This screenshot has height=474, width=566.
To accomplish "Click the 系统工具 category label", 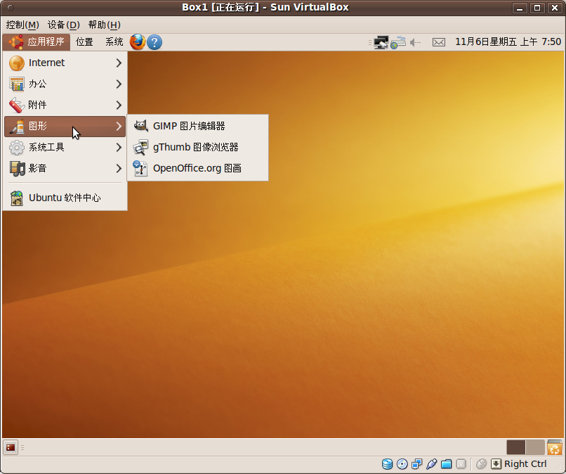I will click(46, 147).
